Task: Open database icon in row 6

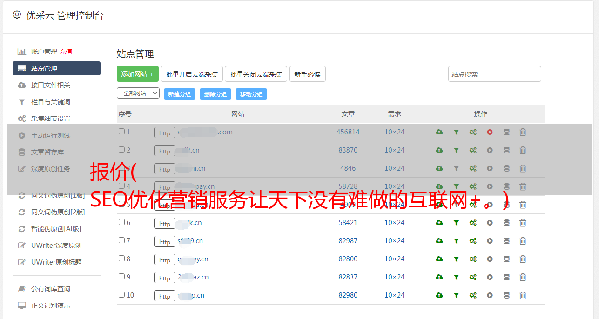Action: pyautogui.click(x=506, y=223)
